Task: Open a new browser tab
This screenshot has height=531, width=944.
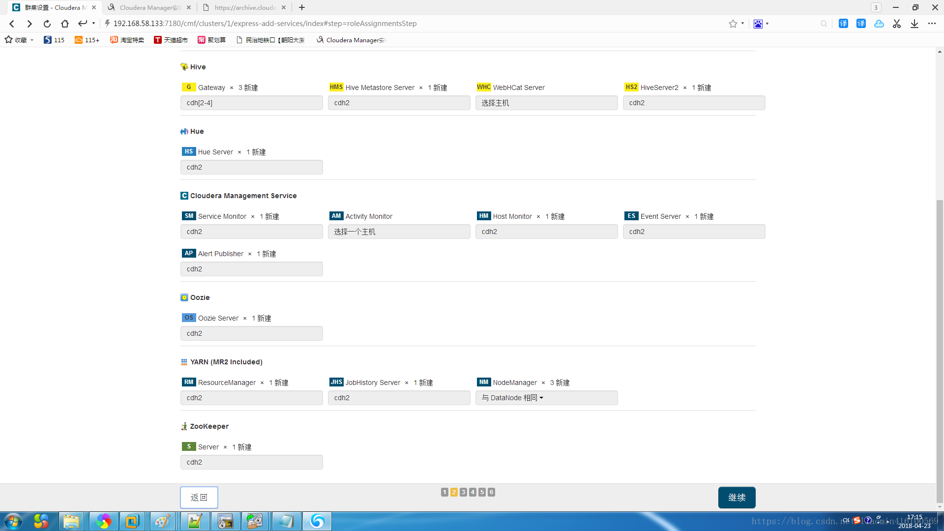Action: tap(302, 7)
